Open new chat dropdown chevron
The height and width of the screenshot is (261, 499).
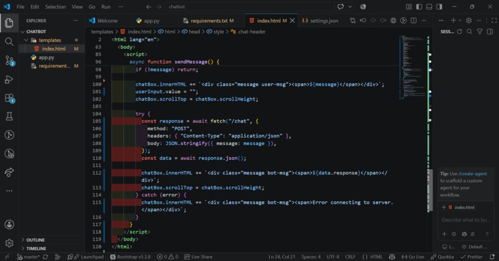460,20
